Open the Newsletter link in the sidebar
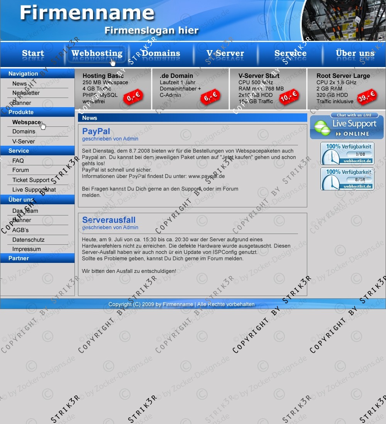The width and height of the screenshot is (386, 424). (26, 93)
